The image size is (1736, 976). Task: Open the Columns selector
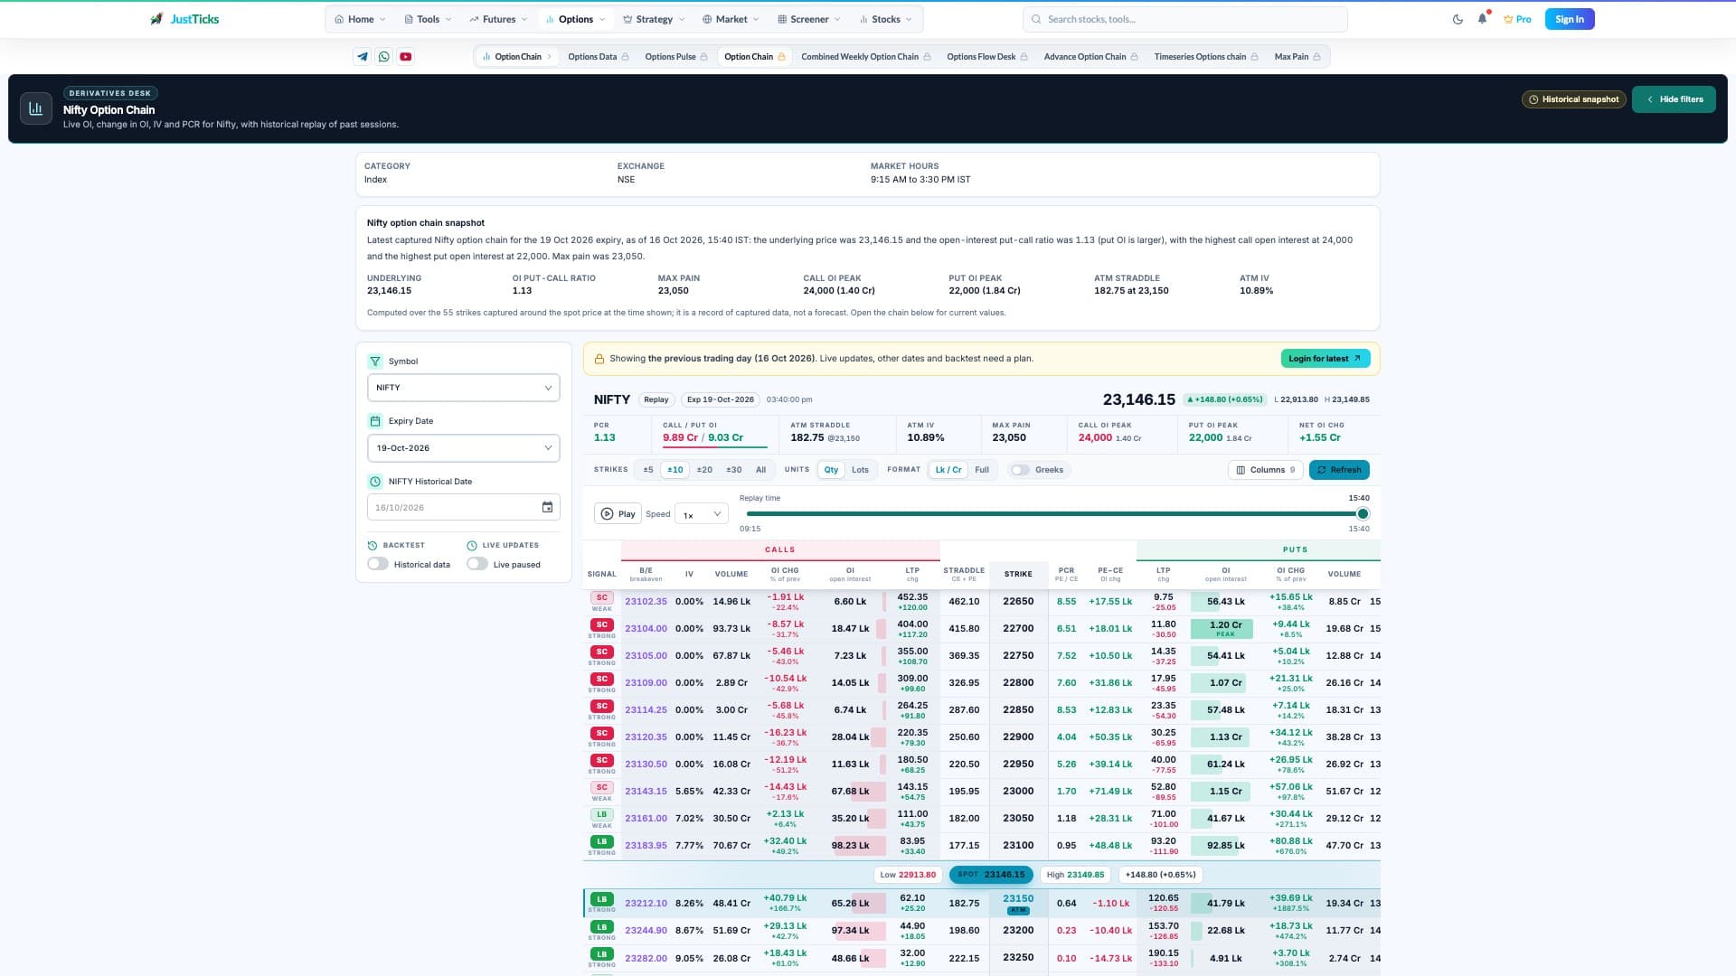click(1266, 470)
